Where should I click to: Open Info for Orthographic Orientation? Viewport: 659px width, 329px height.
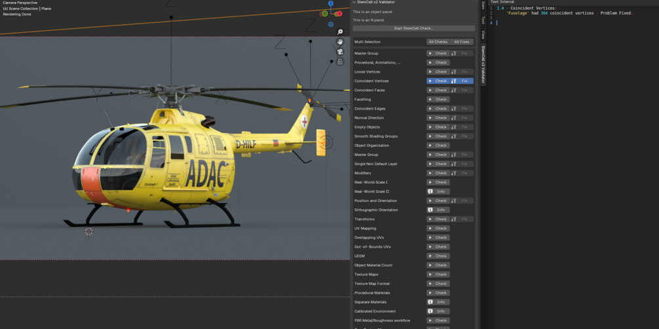(438, 210)
